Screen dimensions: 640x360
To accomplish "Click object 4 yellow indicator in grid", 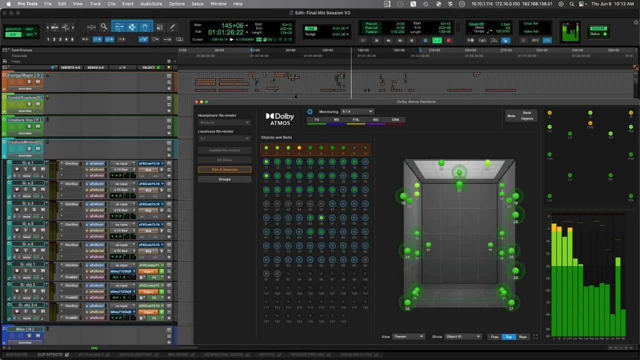I will click(x=299, y=147).
